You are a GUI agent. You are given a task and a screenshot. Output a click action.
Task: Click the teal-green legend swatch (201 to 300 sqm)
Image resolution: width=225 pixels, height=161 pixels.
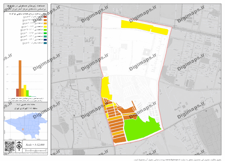tap(45, 37)
